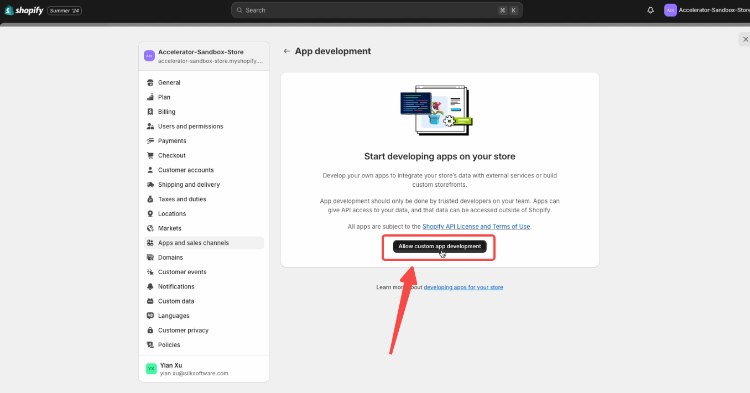Viewport: 750px width, 393px height.
Task: Open the notifications bell icon
Action: click(650, 10)
